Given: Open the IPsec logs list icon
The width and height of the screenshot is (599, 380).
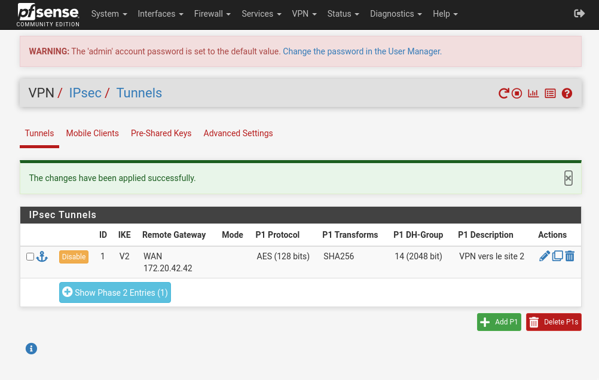Looking at the screenshot, I should click(550, 93).
